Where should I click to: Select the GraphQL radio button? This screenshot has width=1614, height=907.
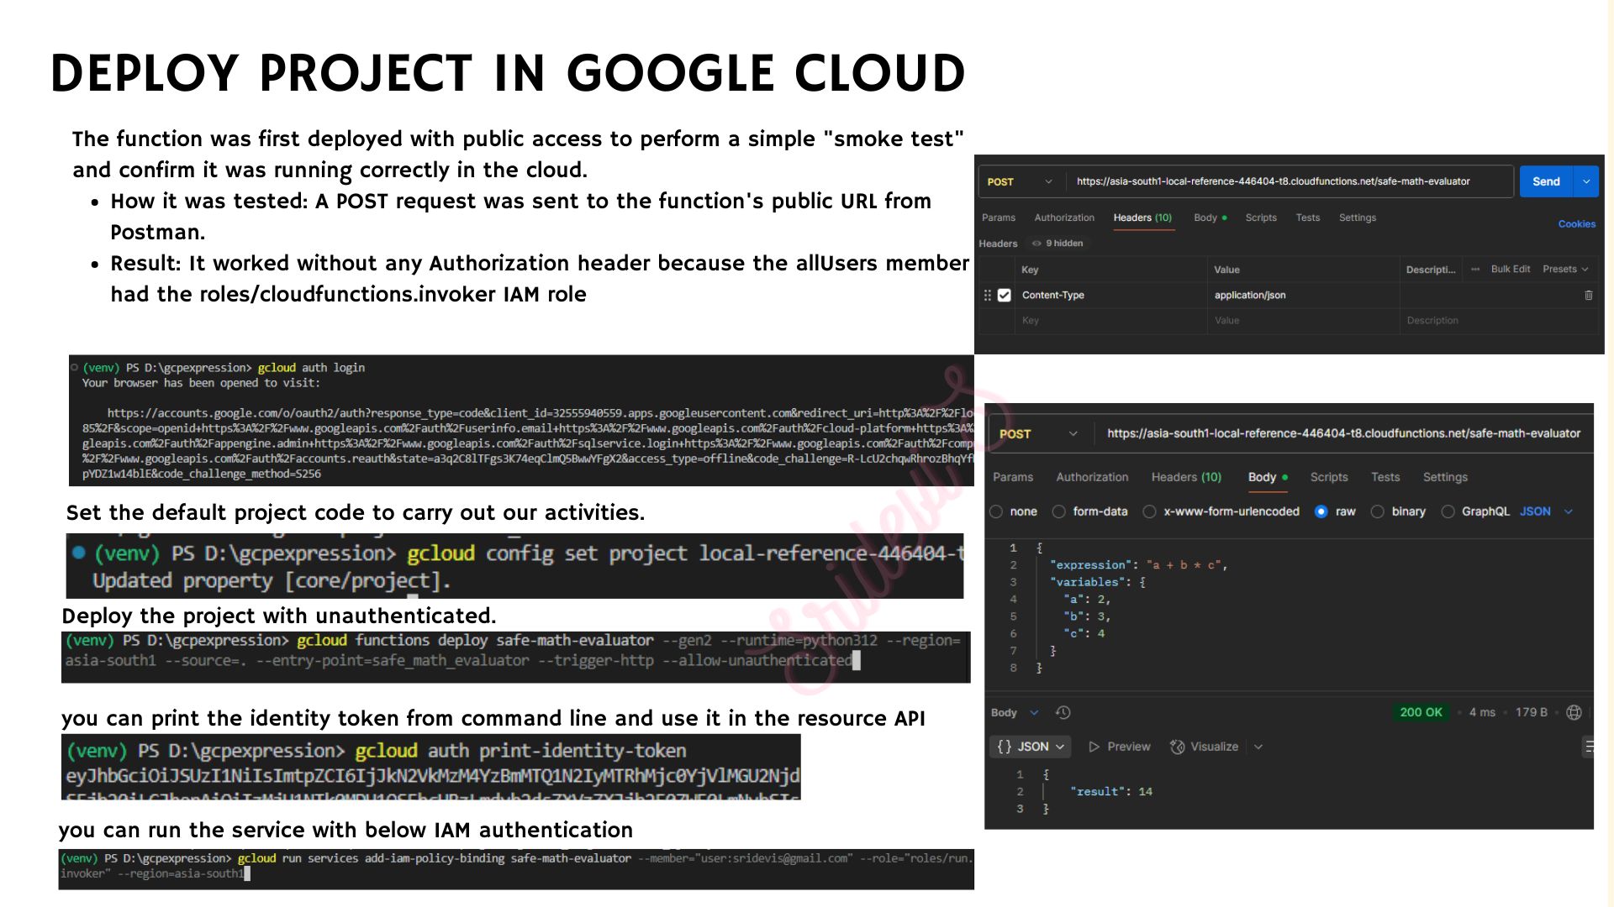(1448, 511)
